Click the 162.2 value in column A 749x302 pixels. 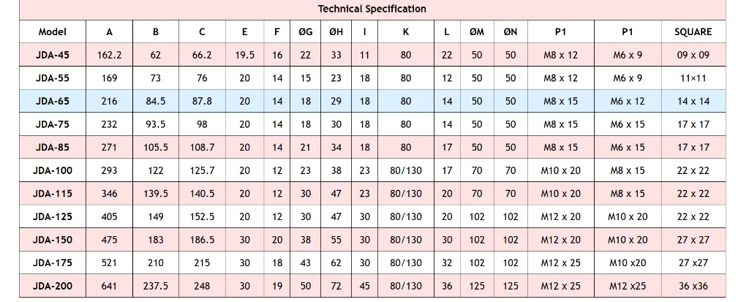pos(110,55)
